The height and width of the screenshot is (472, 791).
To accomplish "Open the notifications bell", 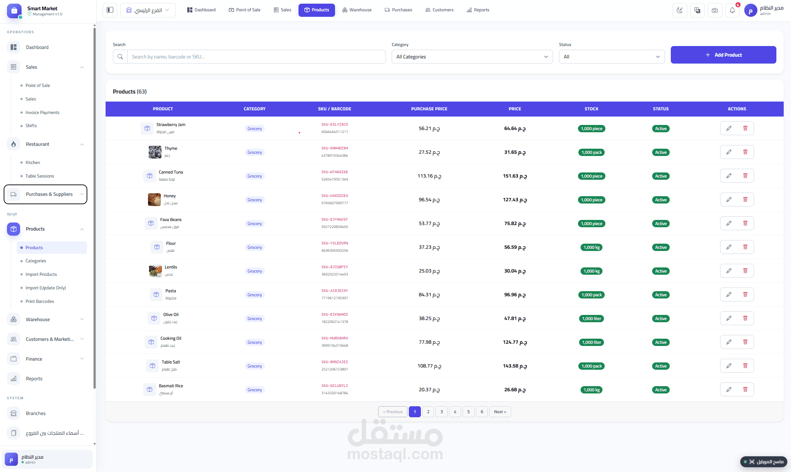I will click(732, 10).
